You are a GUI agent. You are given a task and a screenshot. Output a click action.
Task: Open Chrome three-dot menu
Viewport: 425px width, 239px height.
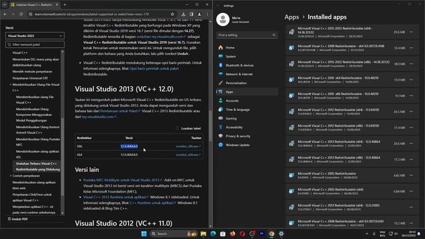point(207,14)
